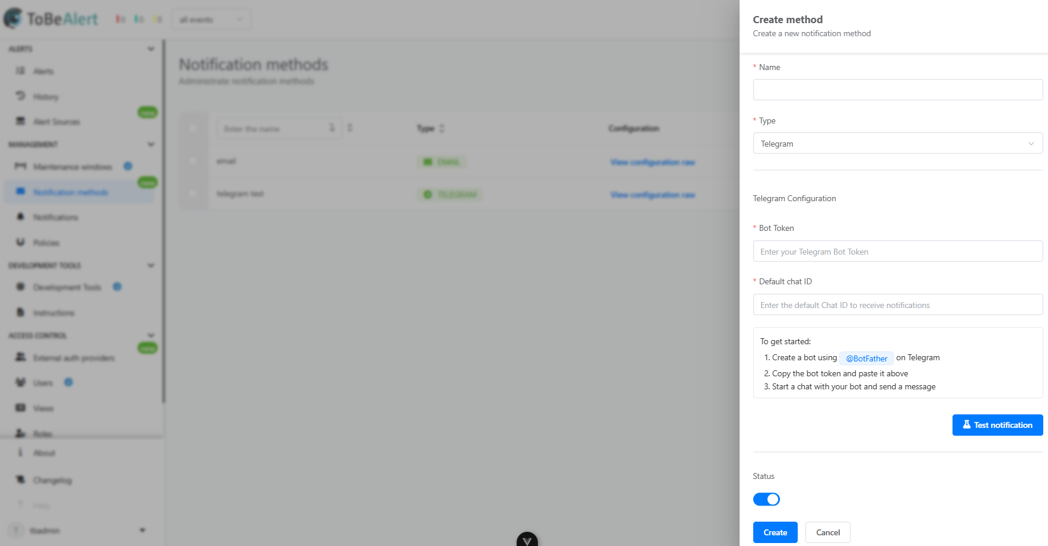Open the all events dropdown
Image resolution: width=1048 pixels, height=546 pixels.
point(211,20)
